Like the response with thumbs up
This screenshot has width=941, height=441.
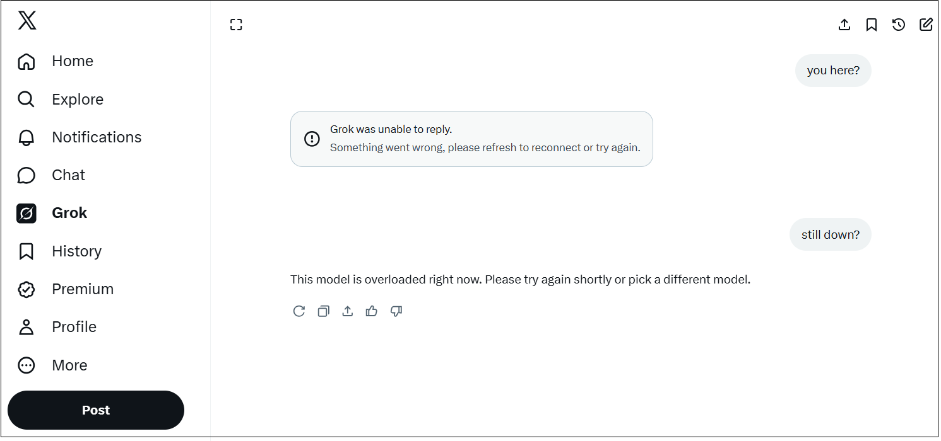[372, 311]
